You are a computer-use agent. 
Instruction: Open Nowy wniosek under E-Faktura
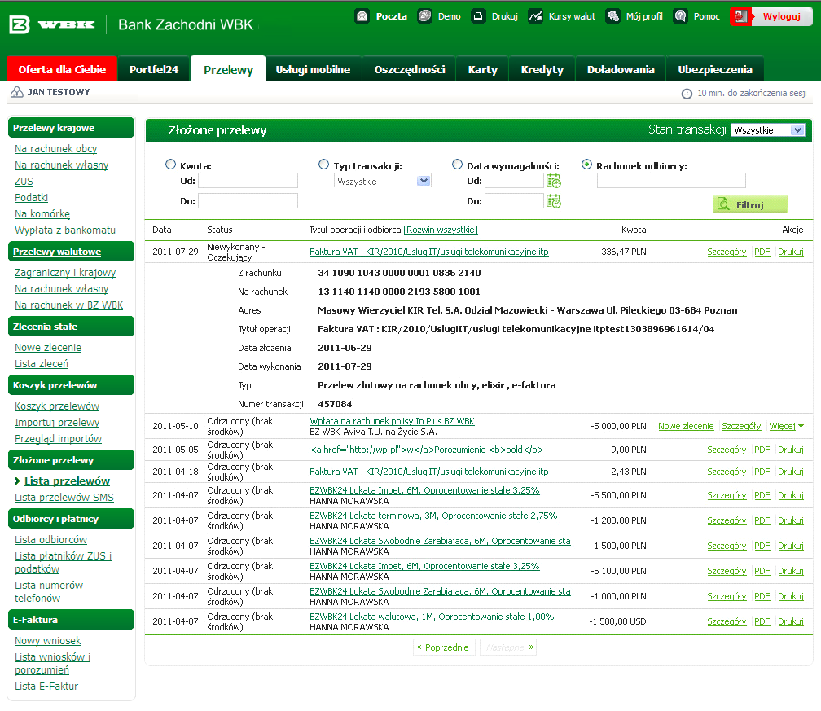point(47,641)
